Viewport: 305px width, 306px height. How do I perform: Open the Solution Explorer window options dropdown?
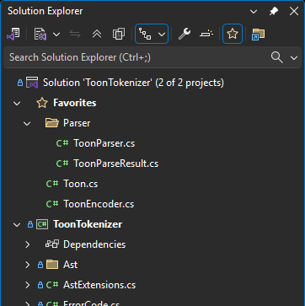[x=254, y=12]
